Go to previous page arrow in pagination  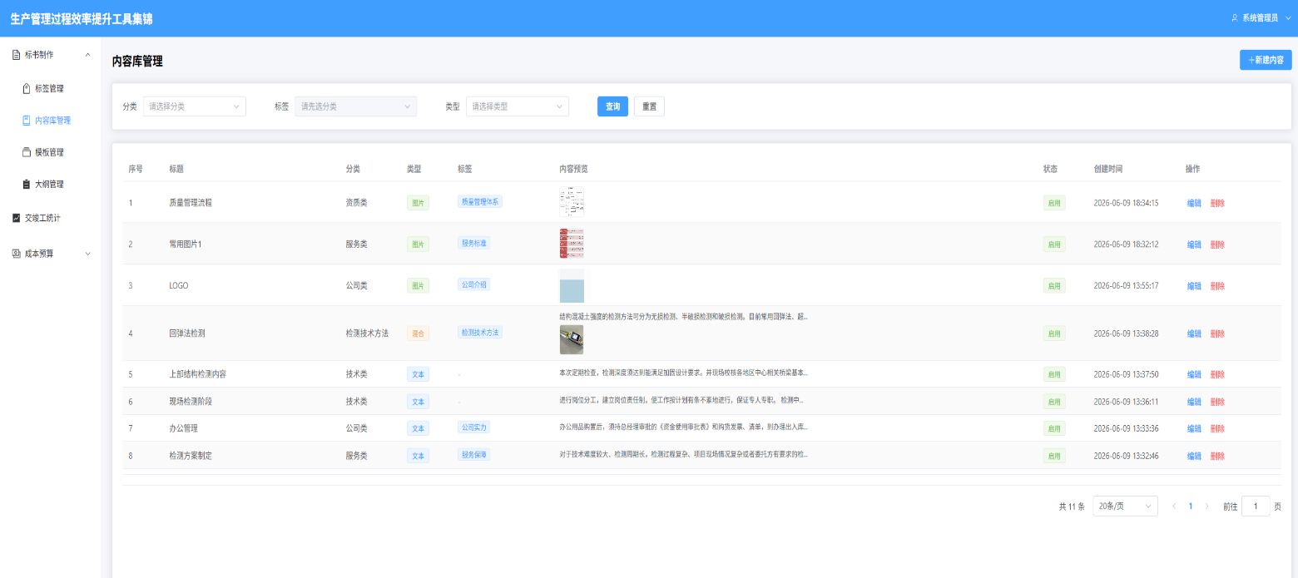click(x=1174, y=506)
